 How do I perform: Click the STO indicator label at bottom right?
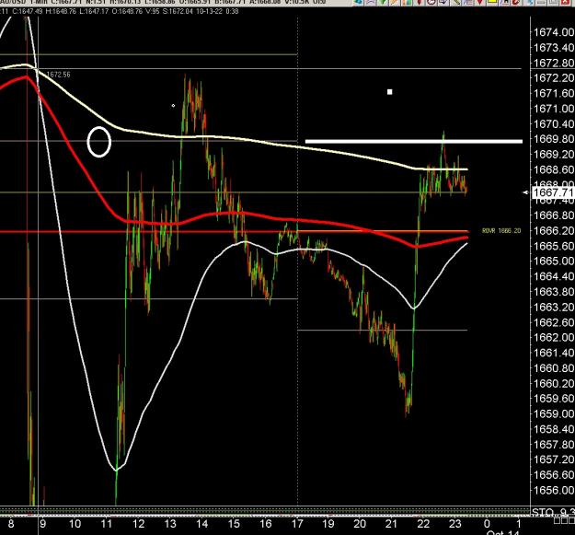point(553,512)
